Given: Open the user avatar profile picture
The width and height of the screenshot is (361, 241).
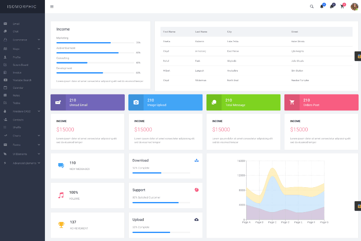Looking at the screenshot, I should pyautogui.click(x=354, y=6).
